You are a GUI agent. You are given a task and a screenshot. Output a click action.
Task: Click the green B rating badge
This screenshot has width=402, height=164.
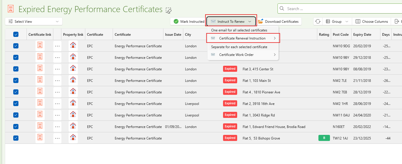(324, 138)
